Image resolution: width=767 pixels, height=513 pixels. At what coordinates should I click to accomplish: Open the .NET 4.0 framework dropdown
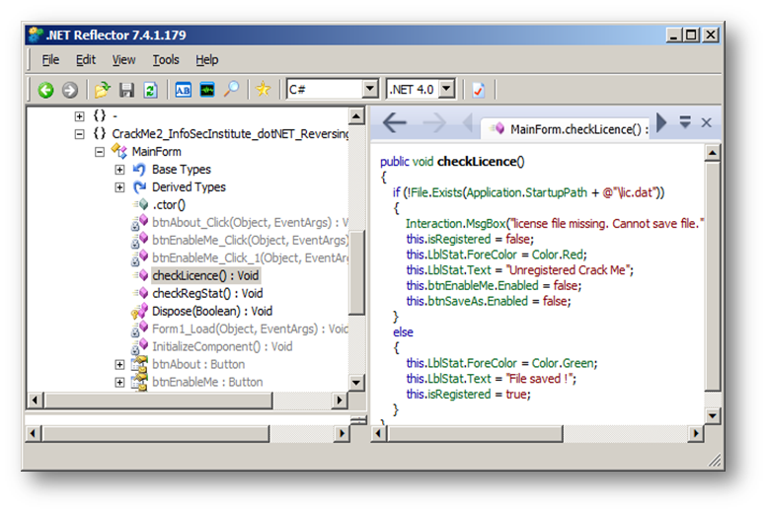coord(446,90)
